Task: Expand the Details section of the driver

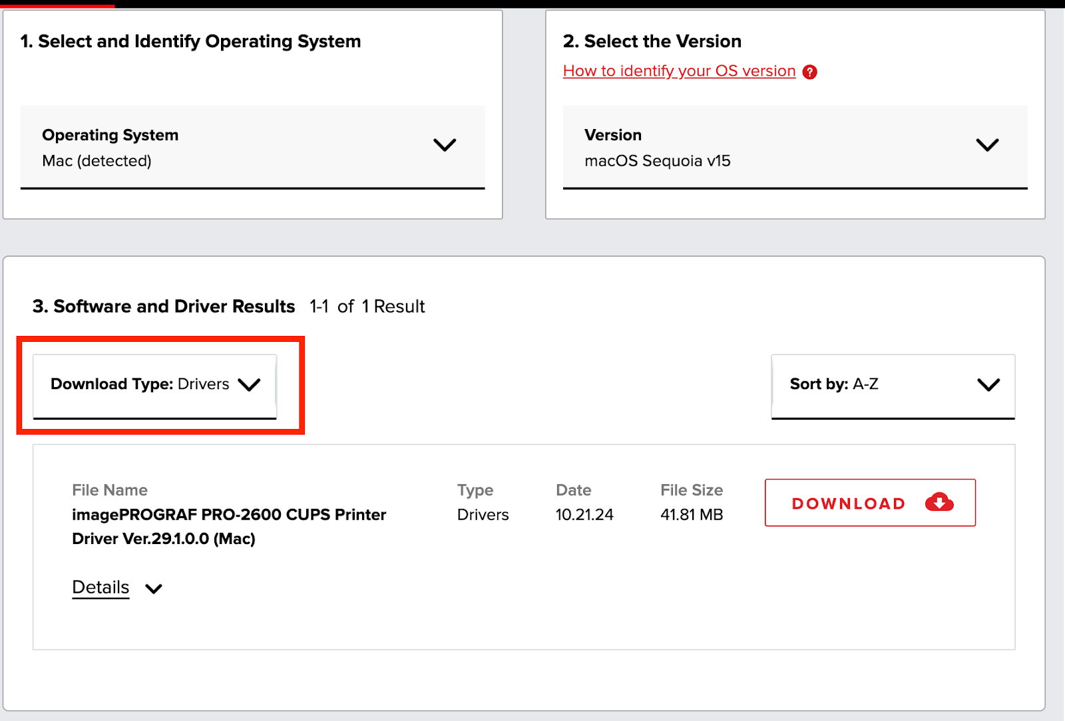Action: (101, 587)
